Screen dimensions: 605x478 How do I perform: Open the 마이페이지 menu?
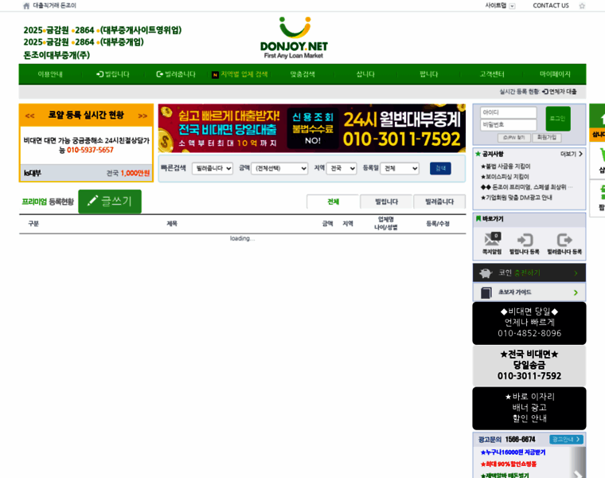click(555, 74)
